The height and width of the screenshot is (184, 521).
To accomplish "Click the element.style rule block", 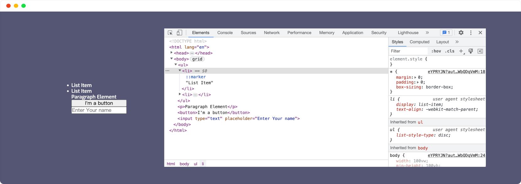I will point(437,62).
